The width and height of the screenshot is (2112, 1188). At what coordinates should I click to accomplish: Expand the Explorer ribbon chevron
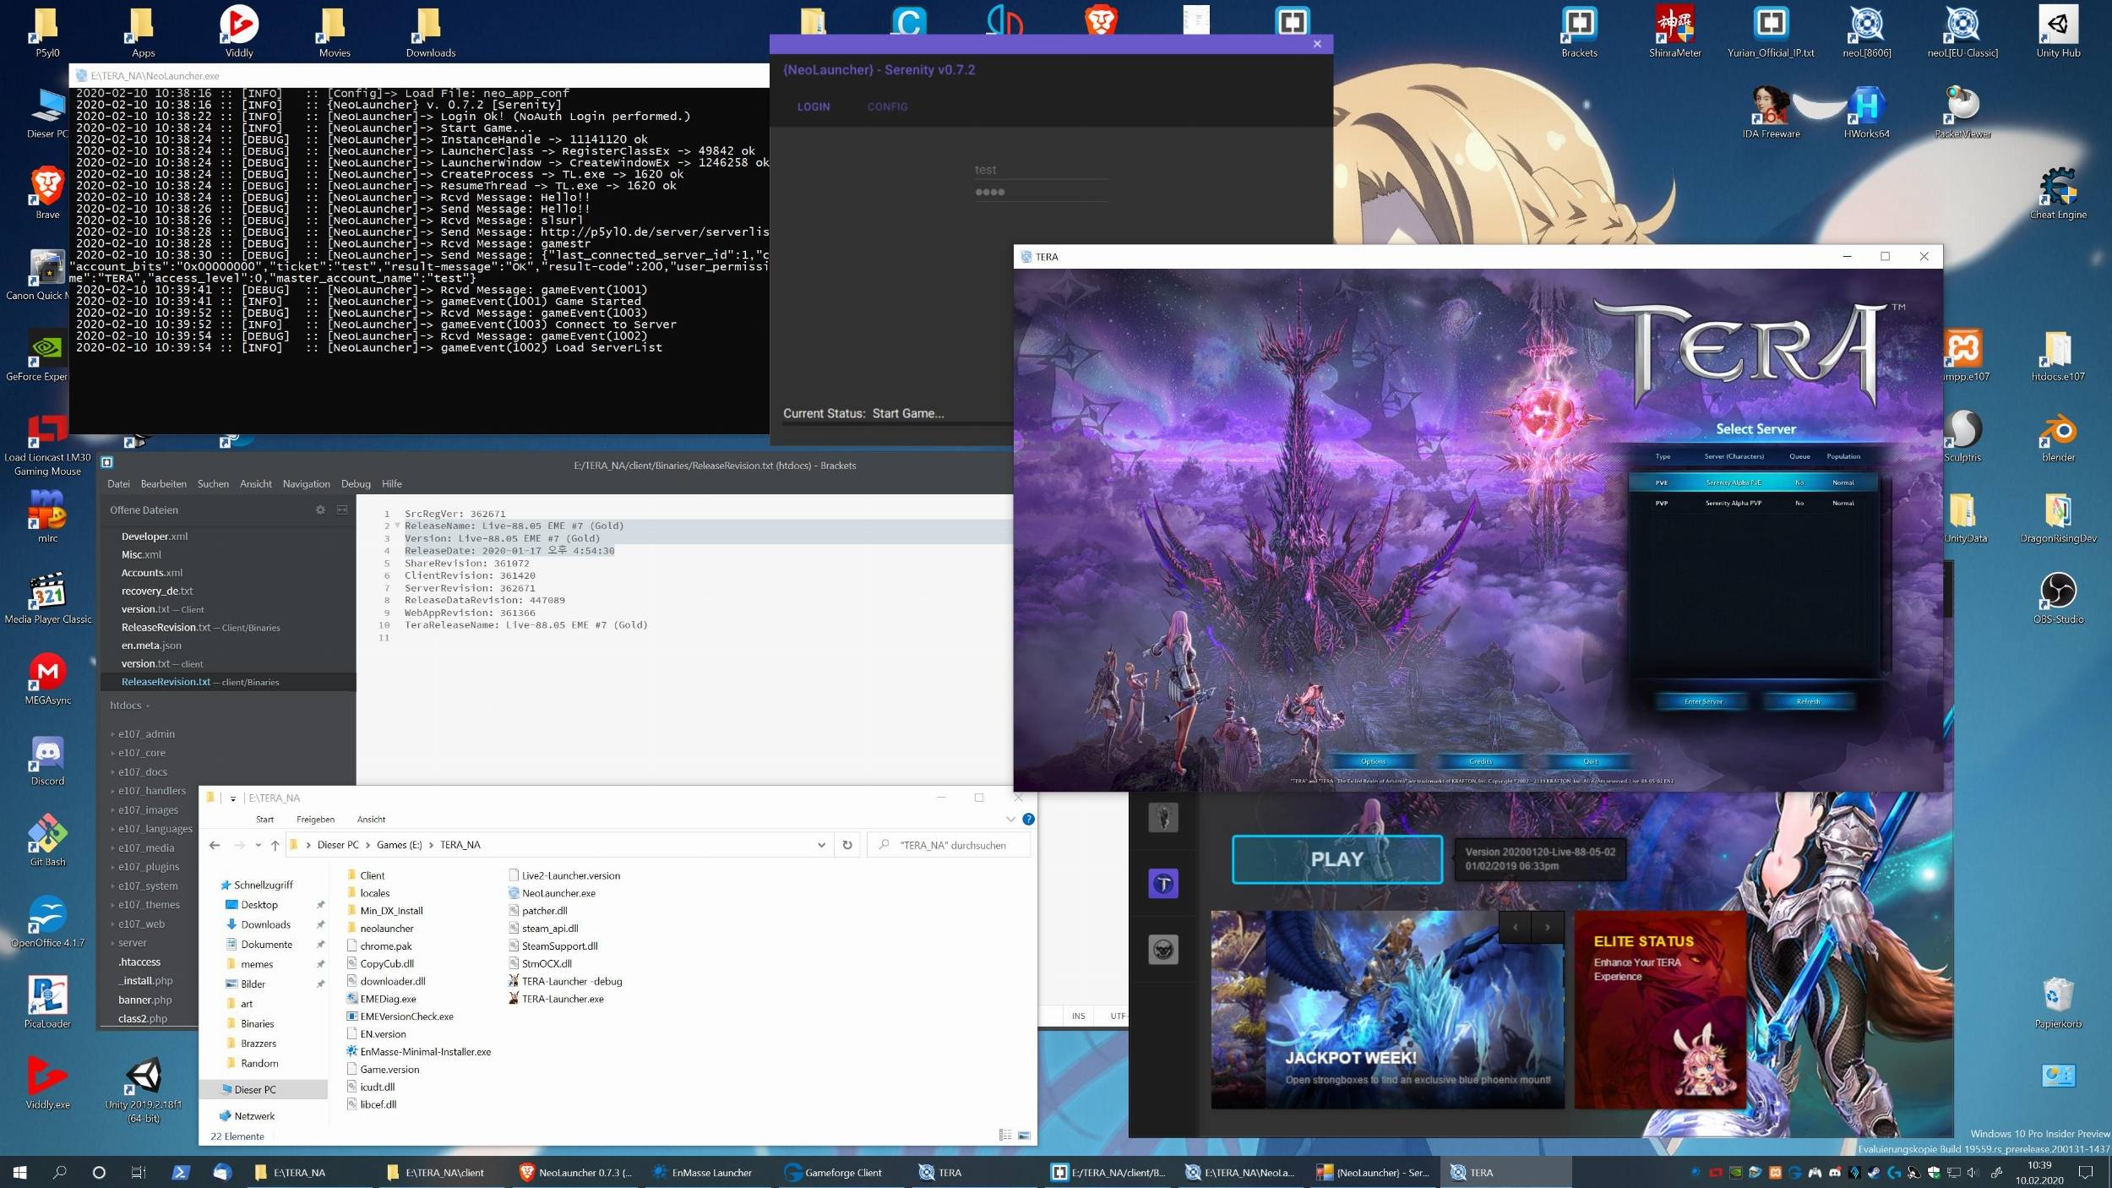tap(1010, 819)
